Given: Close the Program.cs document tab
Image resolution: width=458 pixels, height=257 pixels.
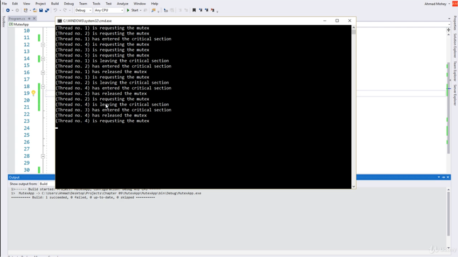Looking at the screenshot, I should tap(34, 18).
